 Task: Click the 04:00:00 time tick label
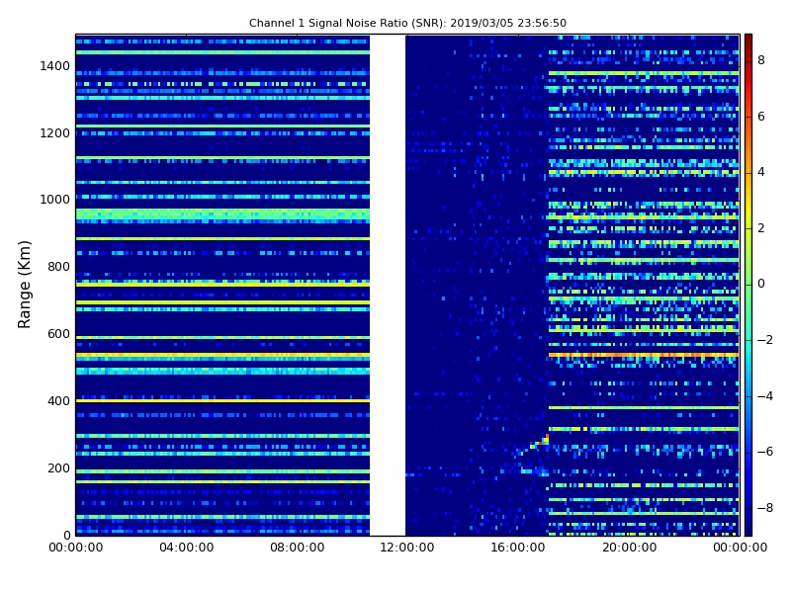(187, 548)
